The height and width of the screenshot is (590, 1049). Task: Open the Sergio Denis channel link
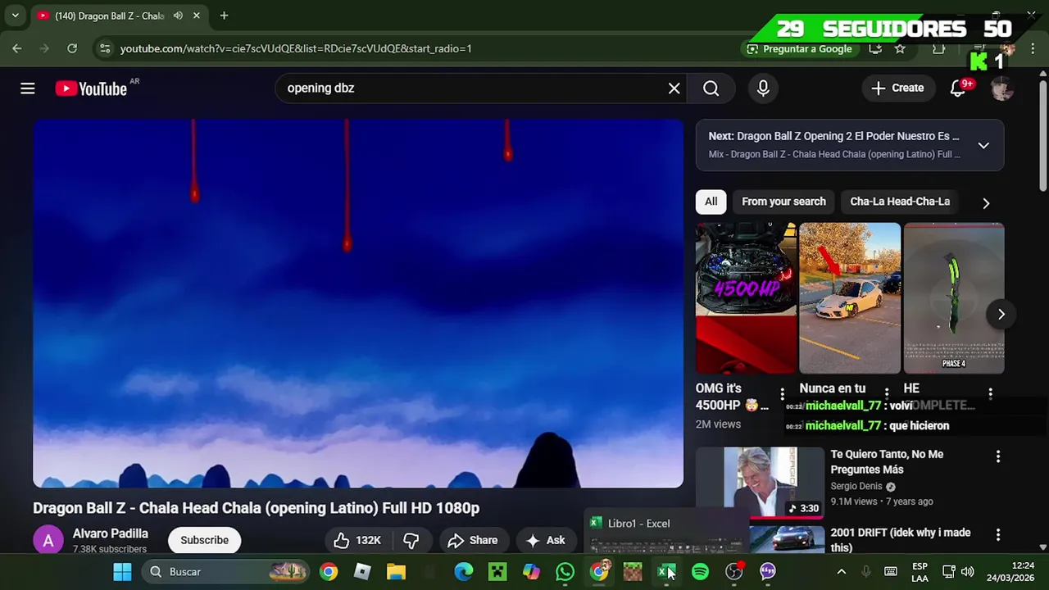coord(857,486)
